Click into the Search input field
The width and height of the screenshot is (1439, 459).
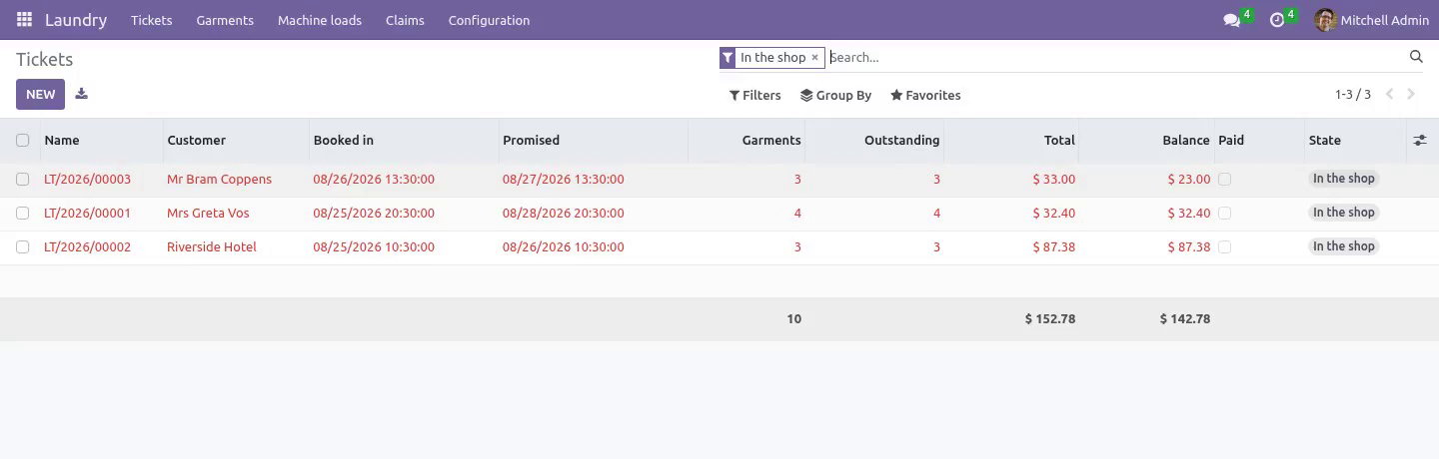tap(1114, 58)
